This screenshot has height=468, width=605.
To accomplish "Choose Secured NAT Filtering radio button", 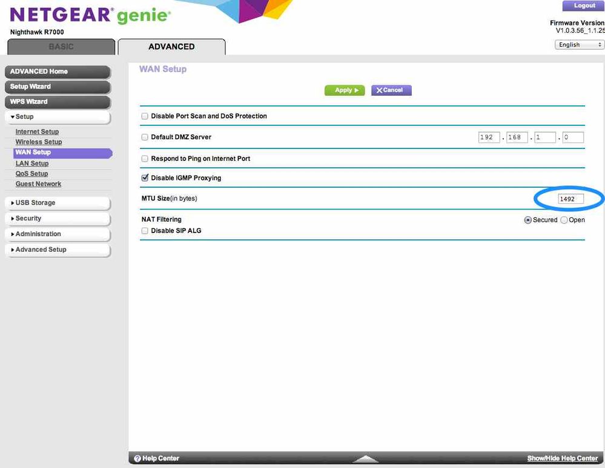I will (x=527, y=220).
